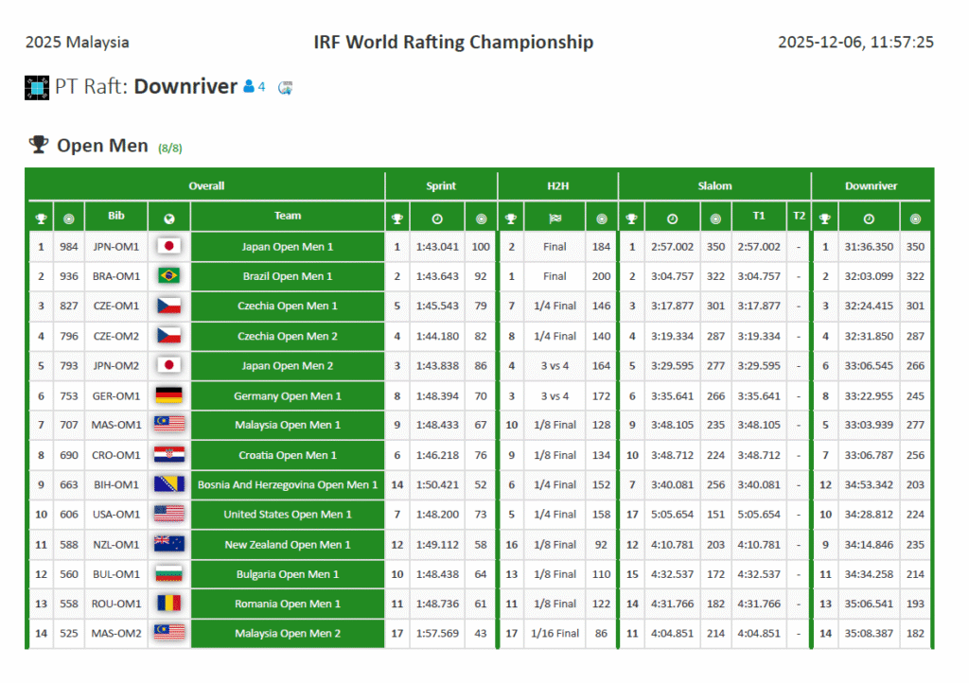The width and height of the screenshot is (969, 683).
Task: Select the Sprint column group header
Action: point(441,186)
